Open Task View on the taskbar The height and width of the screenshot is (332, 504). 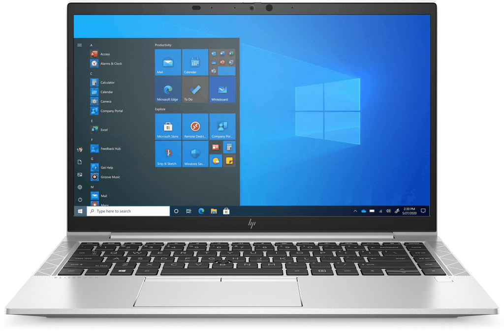[189, 211]
